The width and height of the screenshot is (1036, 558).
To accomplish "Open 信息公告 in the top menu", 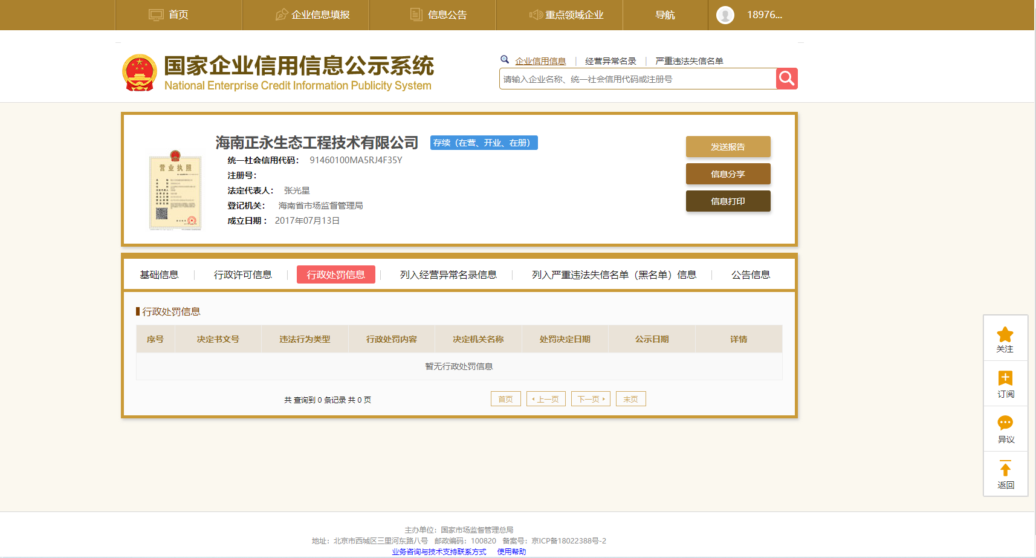I will point(439,15).
